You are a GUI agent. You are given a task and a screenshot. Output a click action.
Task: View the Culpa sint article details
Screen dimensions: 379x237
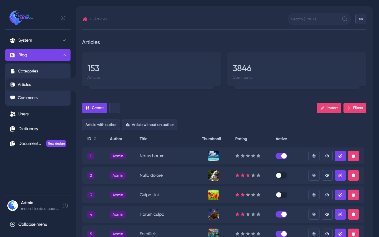coord(327,195)
